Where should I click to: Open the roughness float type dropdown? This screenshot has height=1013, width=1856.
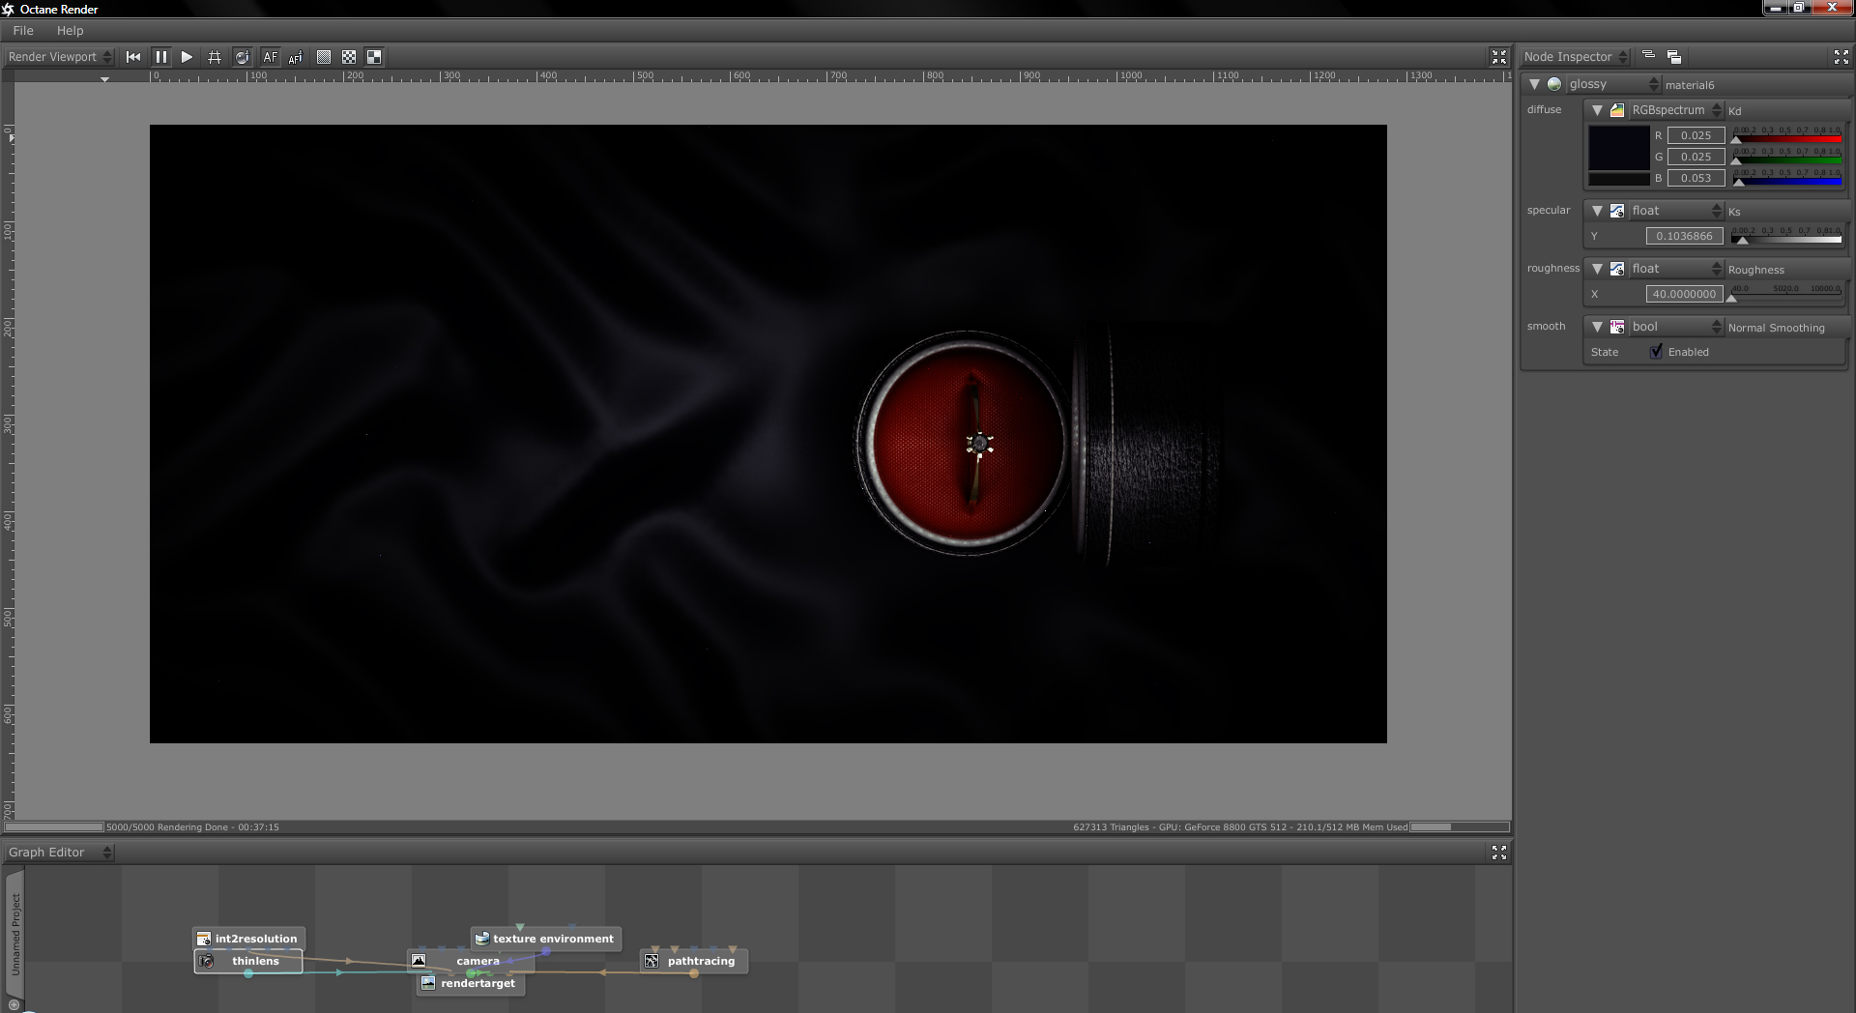(1676, 269)
